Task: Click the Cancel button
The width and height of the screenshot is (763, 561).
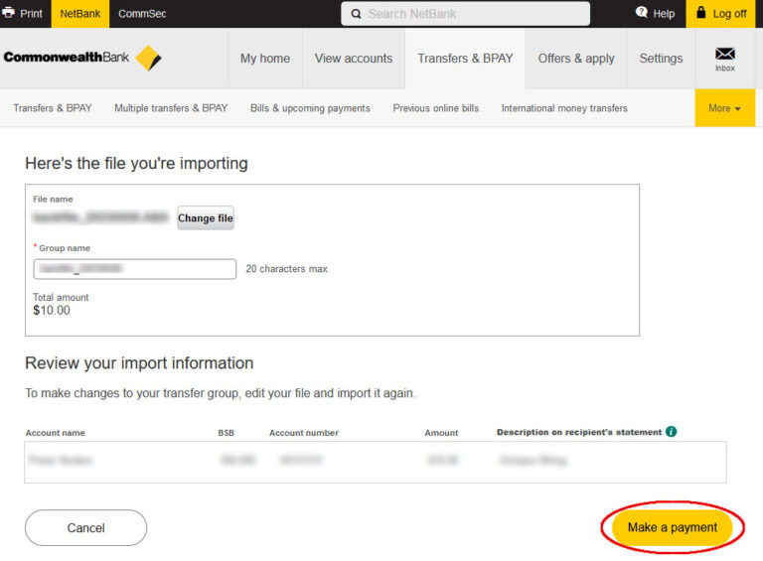Action: tap(85, 528)
